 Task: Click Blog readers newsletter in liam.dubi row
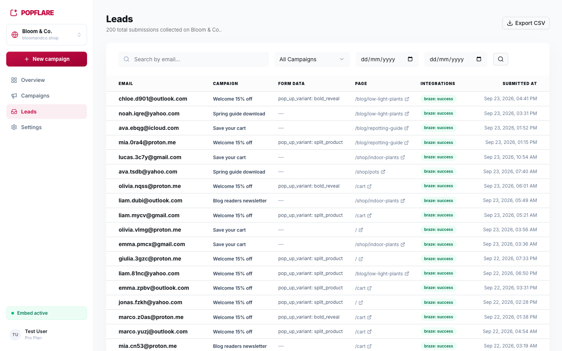[x=240, y=201]
